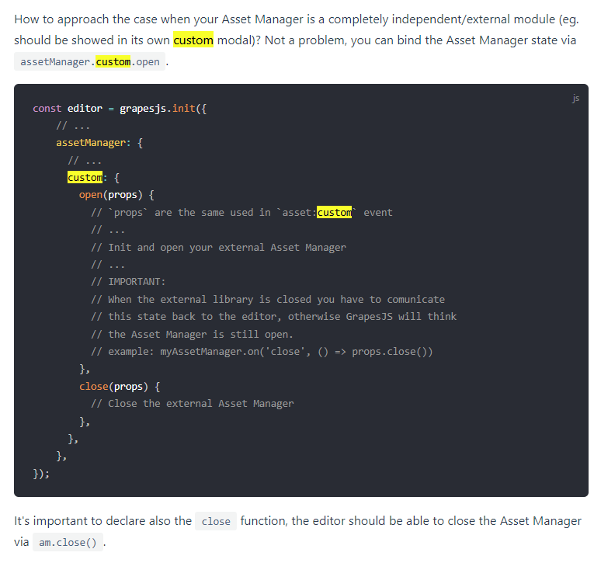This screenshot has width=594, height=563.
Task: Click the highlighted 'custom' word in the first paragraph
Action: (x=193, y=40)
